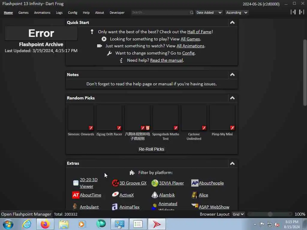Screen dimensions: 307x230
Task: Open Firefox from the taskbar
Action: (x=45, y=224)
